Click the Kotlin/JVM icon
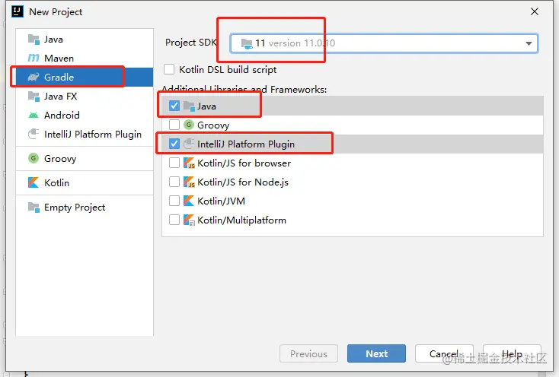This screenshot has height=377, width=559. tap(189, 201)
